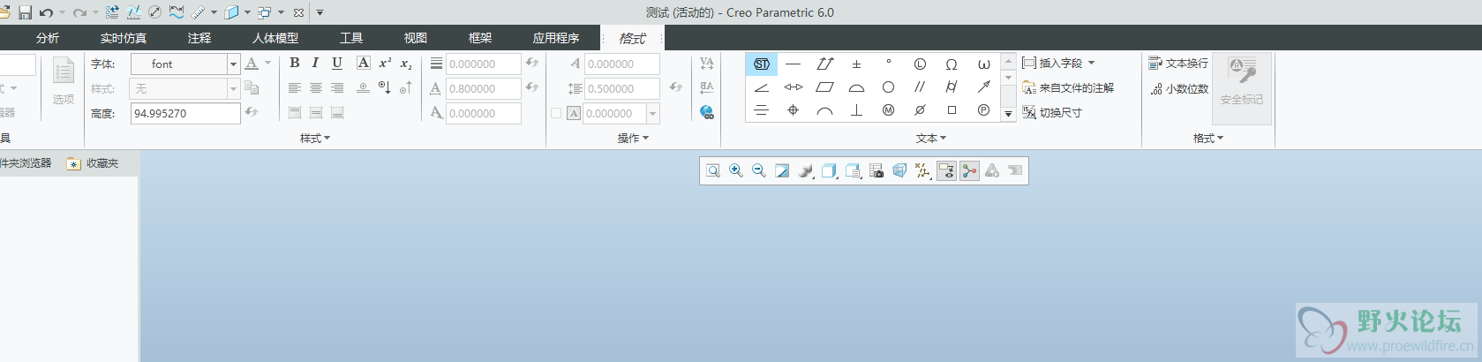Apply superscript to the text

point(385,63)
